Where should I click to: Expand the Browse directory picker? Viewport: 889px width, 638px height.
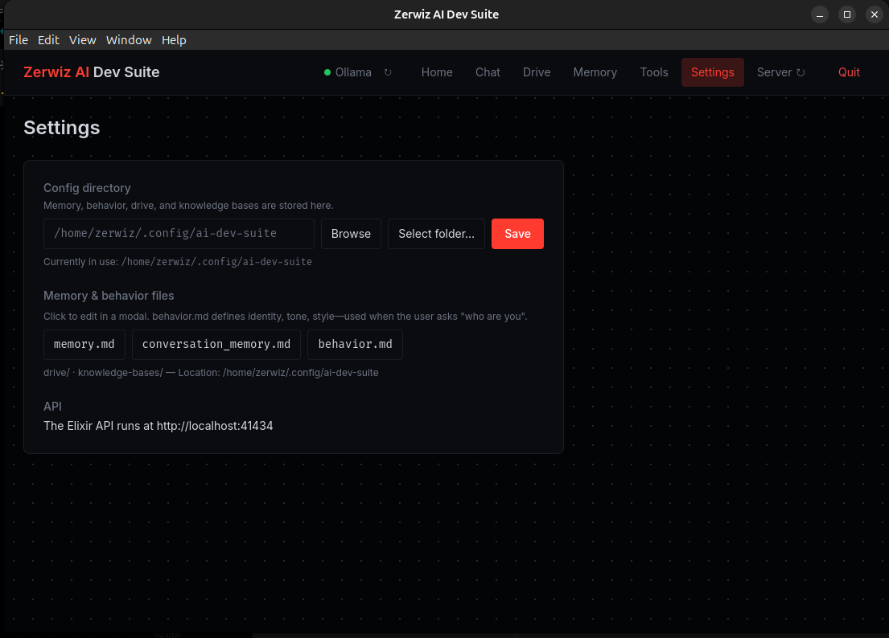(x=351, y=234)
